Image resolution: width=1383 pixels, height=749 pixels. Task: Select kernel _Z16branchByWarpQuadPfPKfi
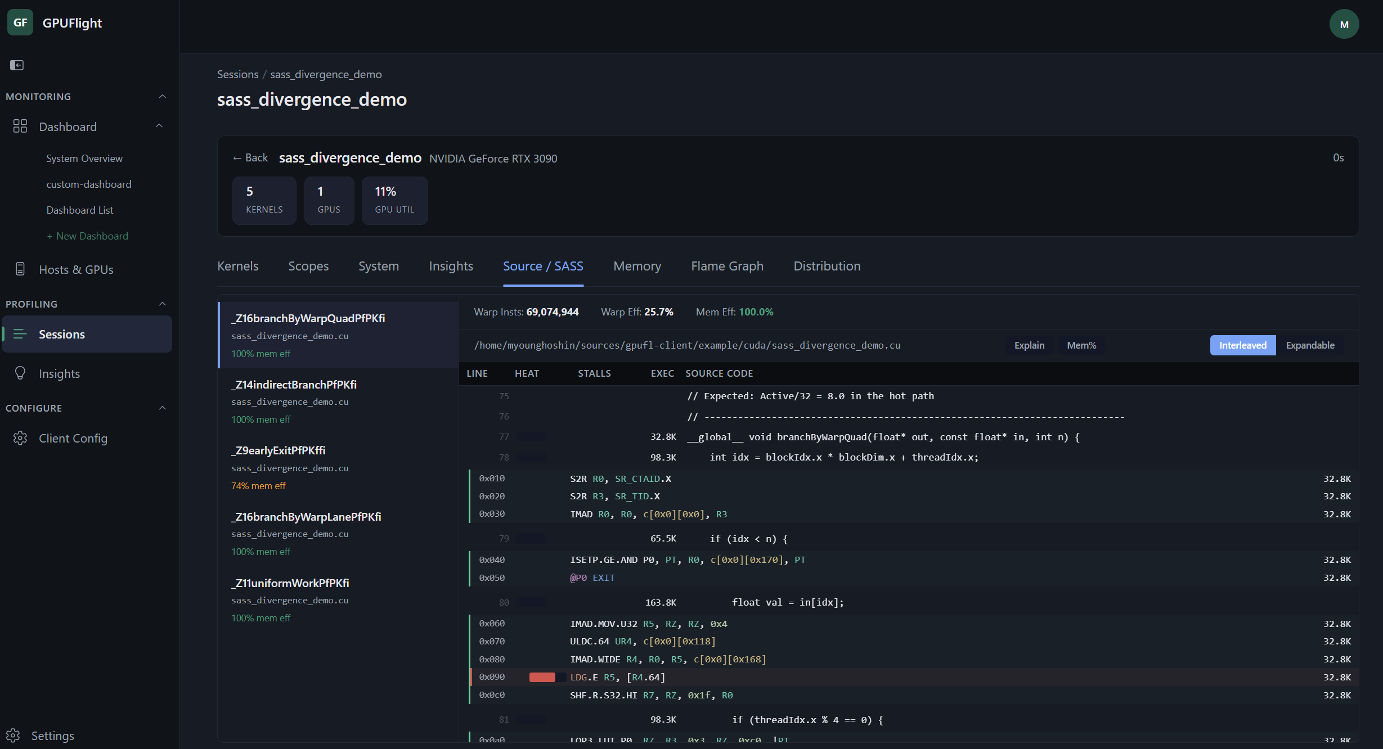pos(339,335)
